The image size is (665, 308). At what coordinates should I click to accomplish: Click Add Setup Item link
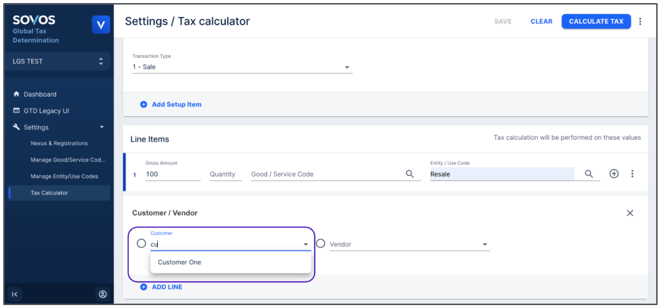coord(176,104)
